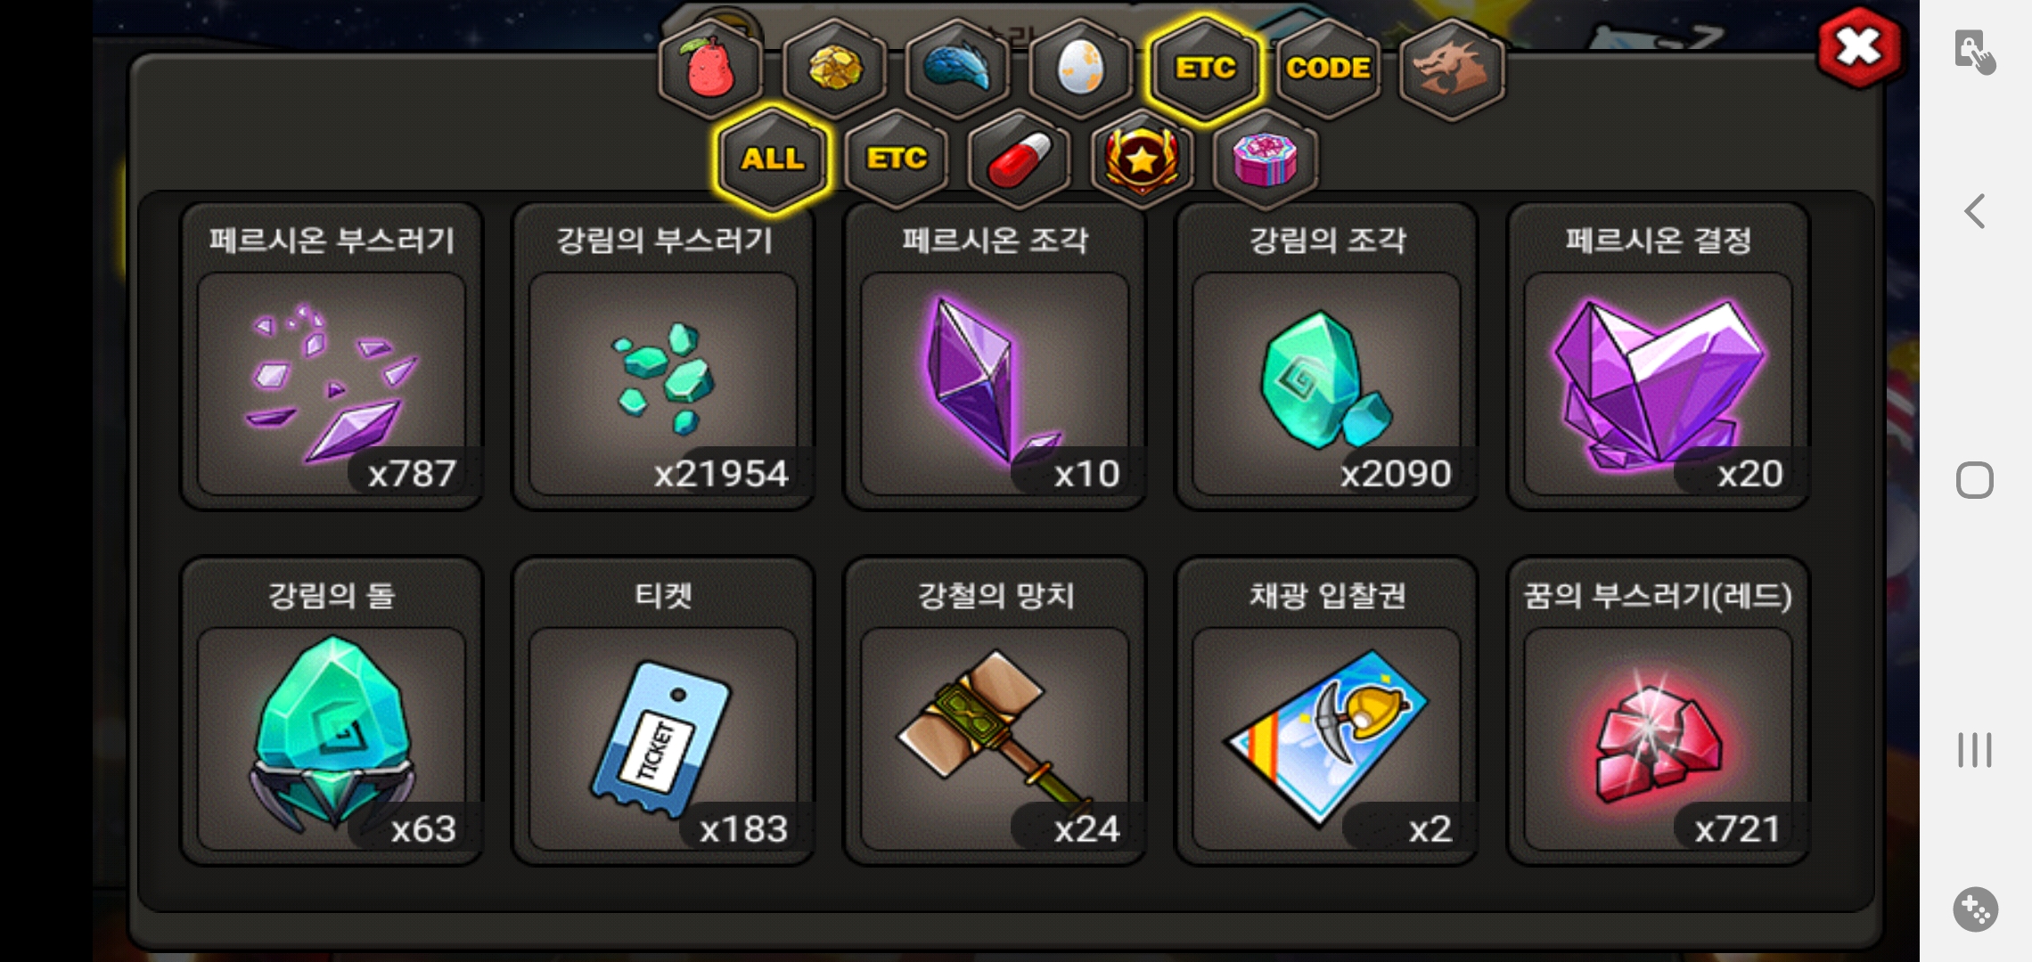The image size is (2032, 962).
Task: Open the 채광 입찰권 mining ticket item
Action: [x=1327, y=712]
